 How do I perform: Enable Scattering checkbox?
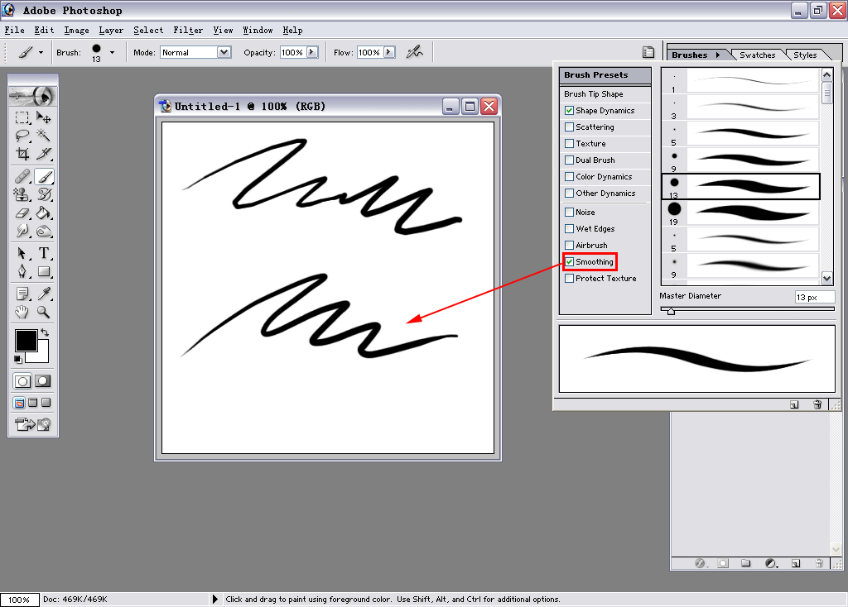(569, 127)
